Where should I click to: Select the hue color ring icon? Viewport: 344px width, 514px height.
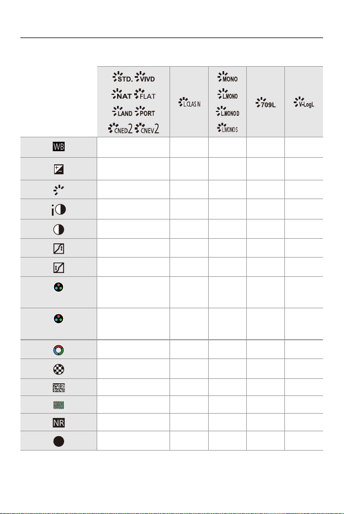[59, 350]
